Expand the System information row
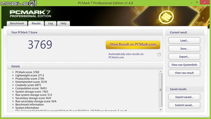 click(x=13, y=108)
